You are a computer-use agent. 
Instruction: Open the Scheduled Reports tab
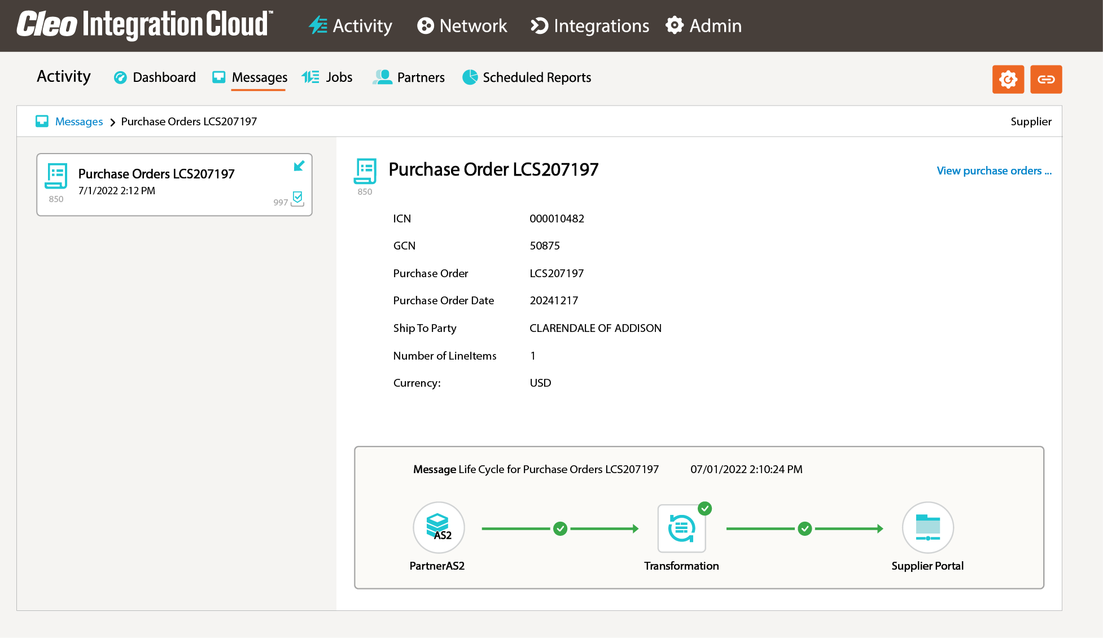[x=526, y=77]
